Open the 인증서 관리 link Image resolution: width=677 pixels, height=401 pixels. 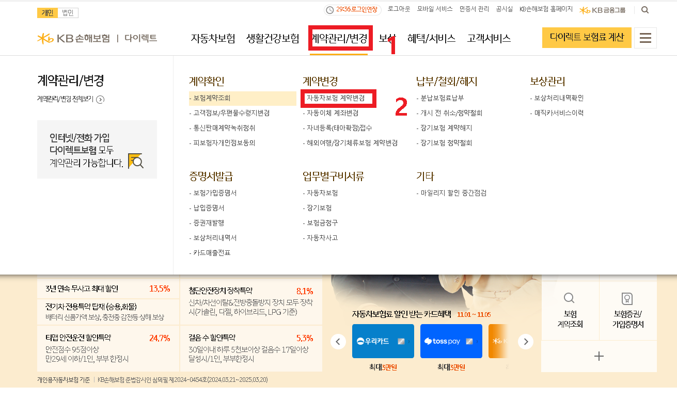(474, 9)
